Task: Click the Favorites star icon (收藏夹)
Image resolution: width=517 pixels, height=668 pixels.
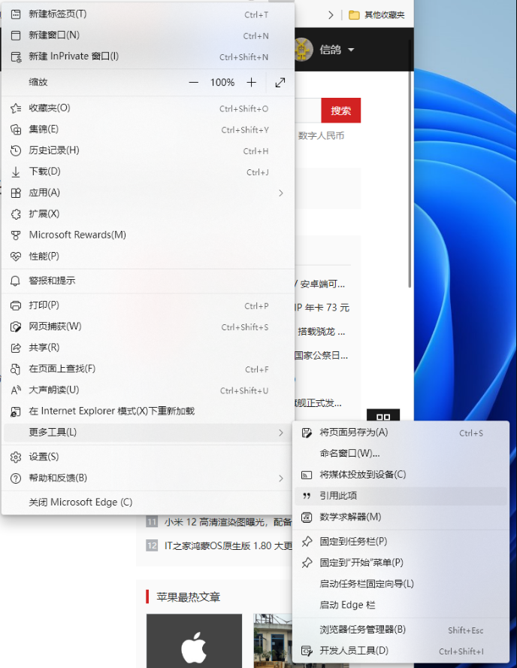Action: click(x=16, y=108)
